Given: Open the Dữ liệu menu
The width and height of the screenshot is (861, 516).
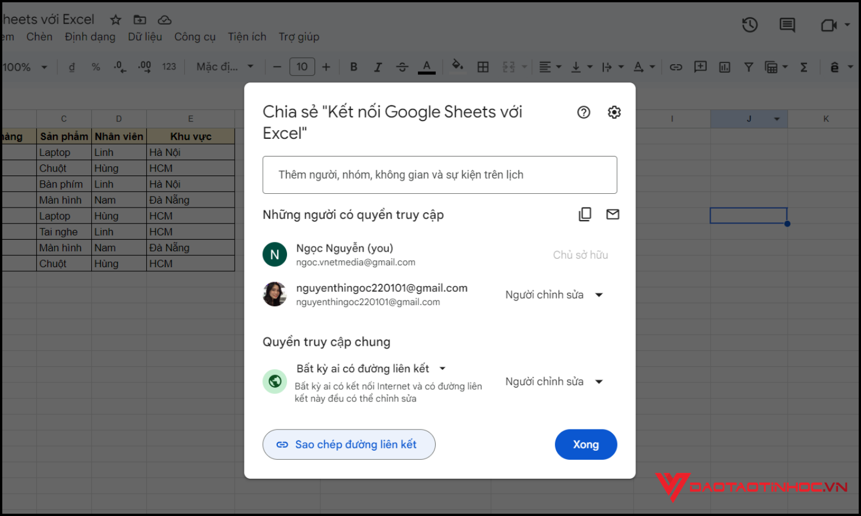Looking at the screenshot, I should tap(145, 36).
